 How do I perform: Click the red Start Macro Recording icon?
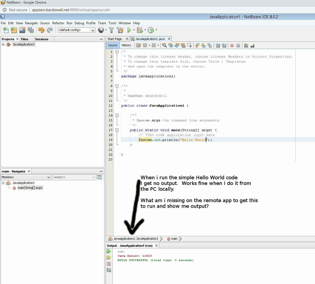(x=232, y=45)
